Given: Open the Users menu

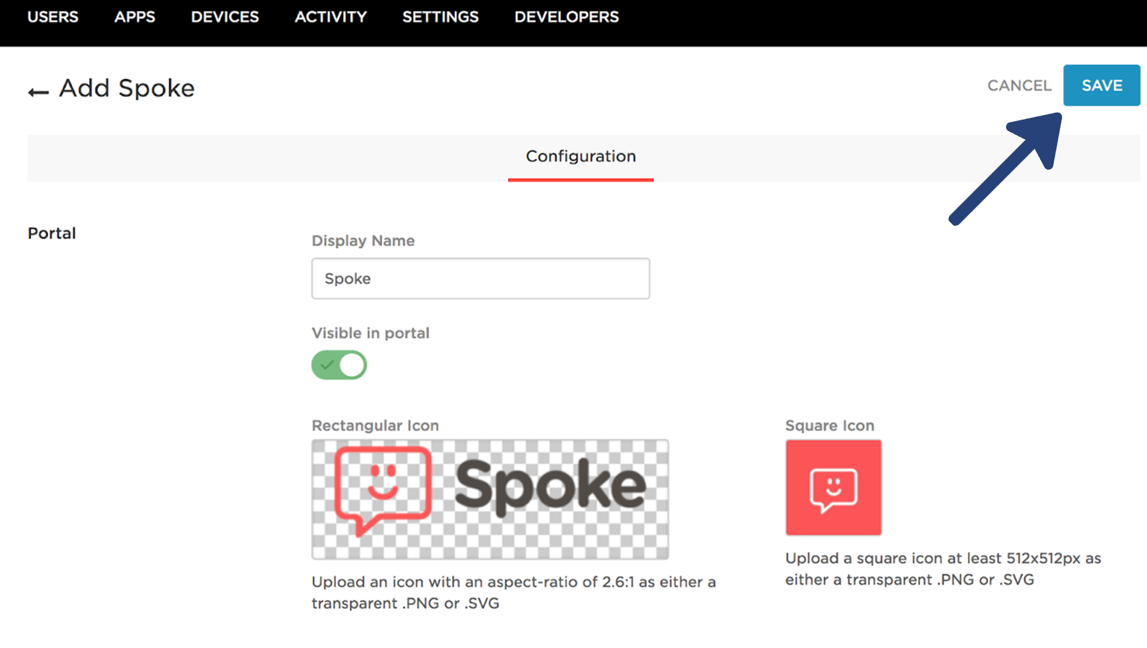Looking at the screenshot, I should point(53,17).
